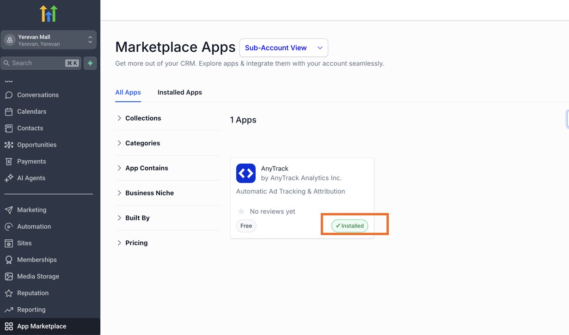569x335 pixels.
Task: Click the AnyTrack app logo icon
Action: 246,173
